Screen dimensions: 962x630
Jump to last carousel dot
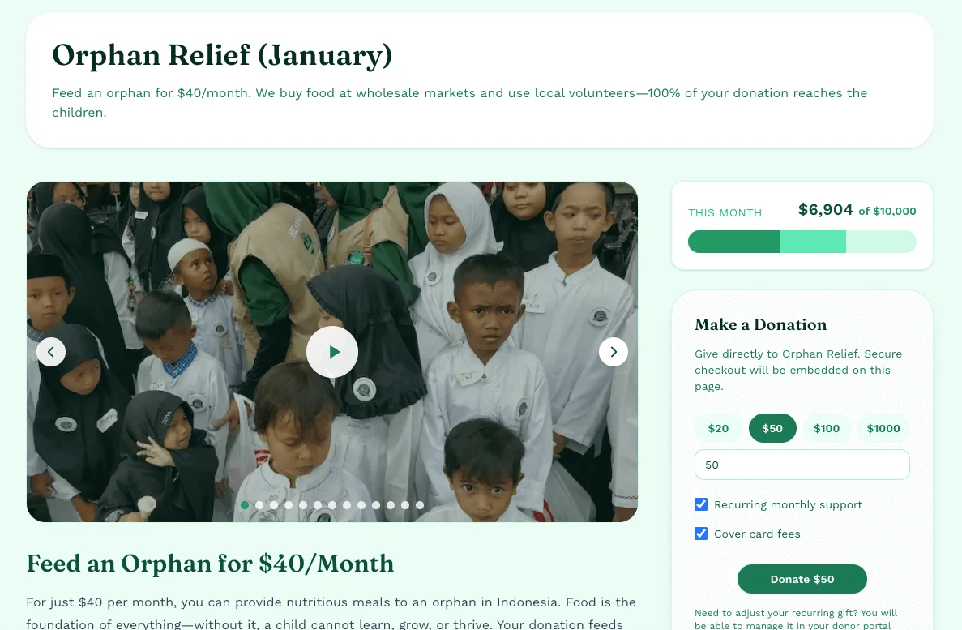(x=420, y=505)
